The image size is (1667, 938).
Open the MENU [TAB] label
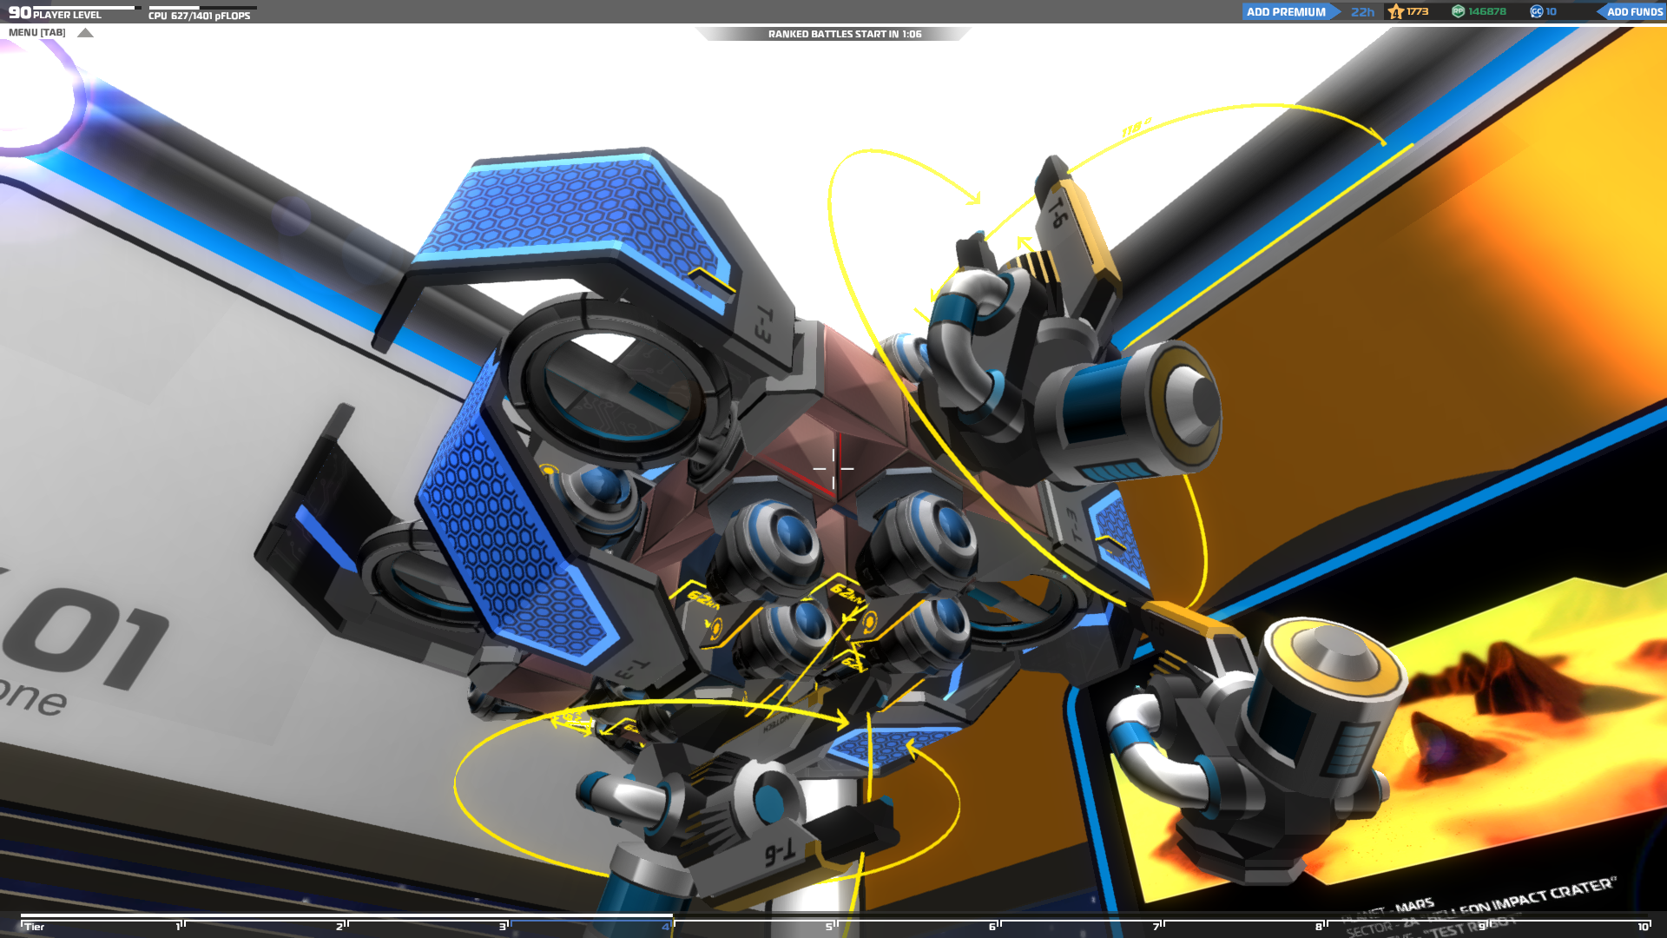[x=37, y=33]
